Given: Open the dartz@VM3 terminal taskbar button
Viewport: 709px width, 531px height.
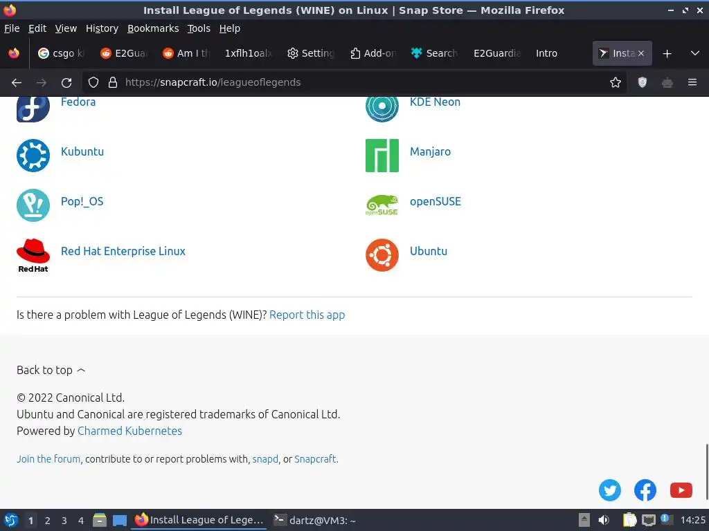Looking at the screenshot, I should pyautogui.click(x=315, y=520).
